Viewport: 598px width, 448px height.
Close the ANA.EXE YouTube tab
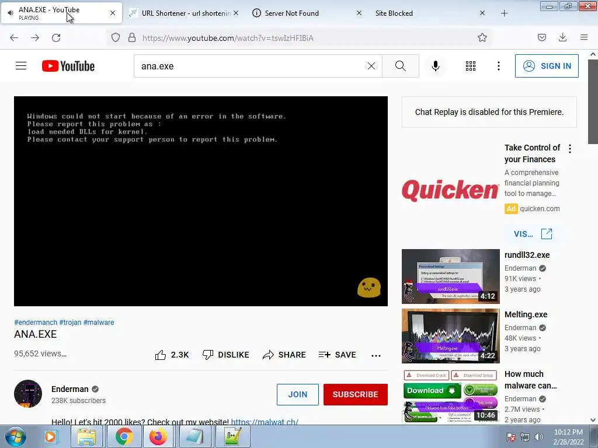113,13
